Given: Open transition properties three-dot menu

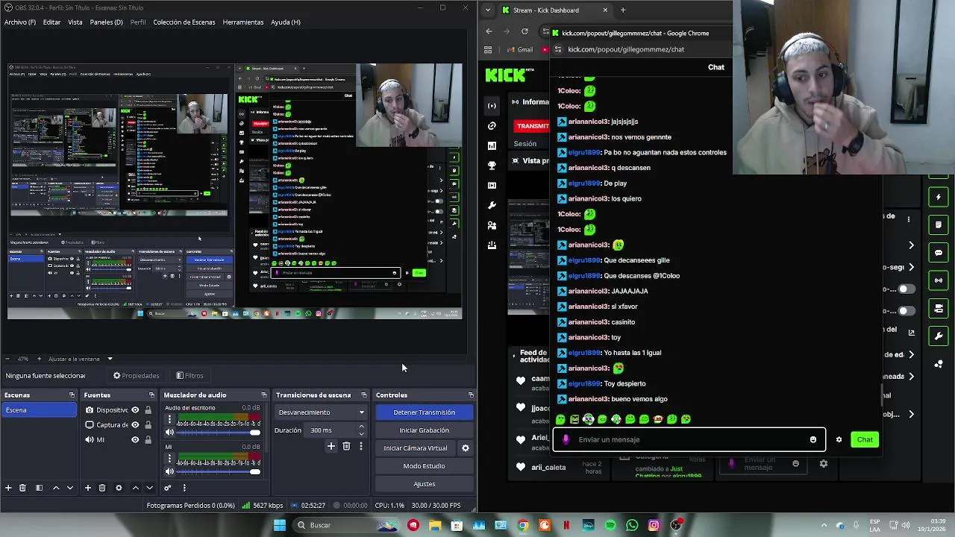Looking at the screenshot, I should pos(361,446).
